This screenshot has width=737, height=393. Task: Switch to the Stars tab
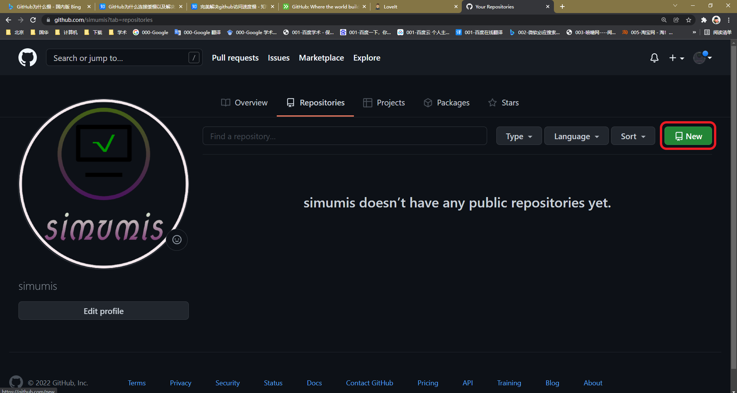[x=503, y=103]
